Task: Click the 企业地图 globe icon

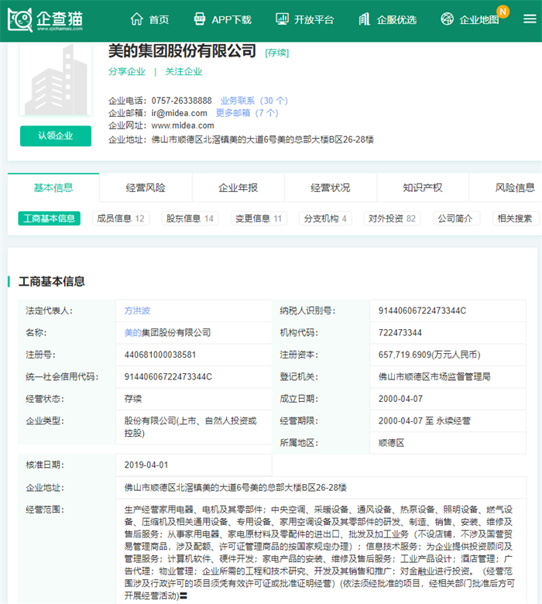Action: tap(447, 19)
